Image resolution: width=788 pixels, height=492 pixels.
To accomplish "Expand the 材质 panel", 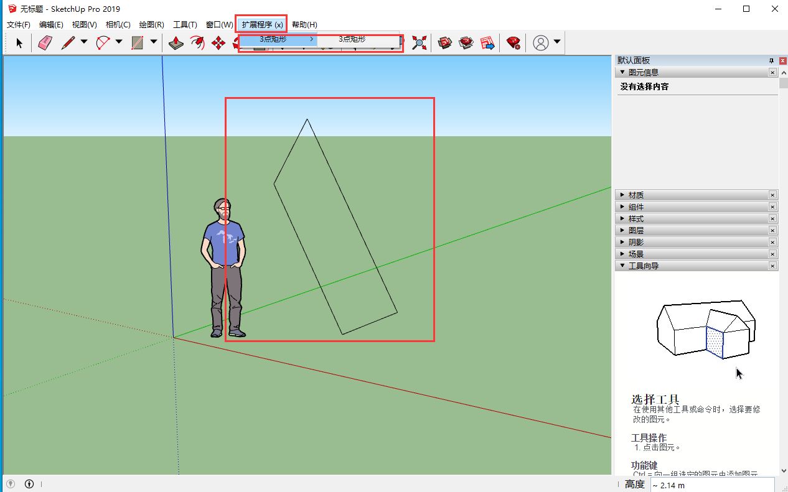I will point(622,195).
